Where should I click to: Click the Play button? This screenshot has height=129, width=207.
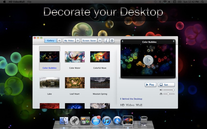[x=151, y=85]
